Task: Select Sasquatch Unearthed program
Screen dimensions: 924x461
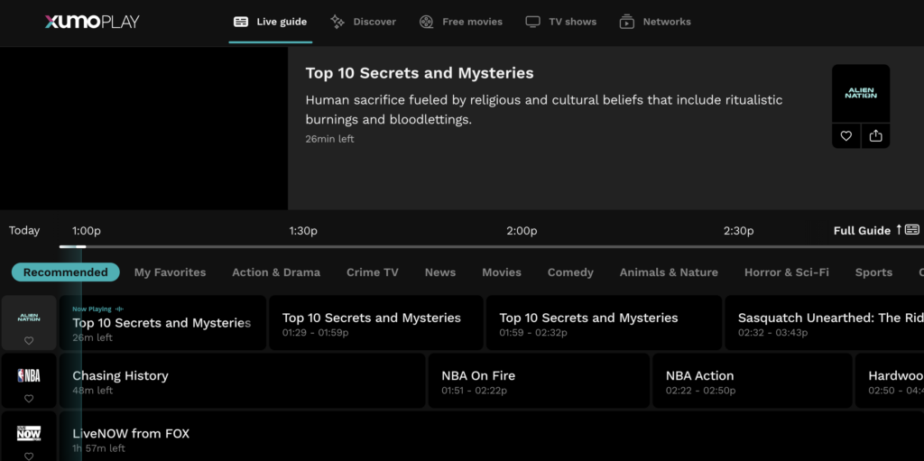Action: click(825, 323)
